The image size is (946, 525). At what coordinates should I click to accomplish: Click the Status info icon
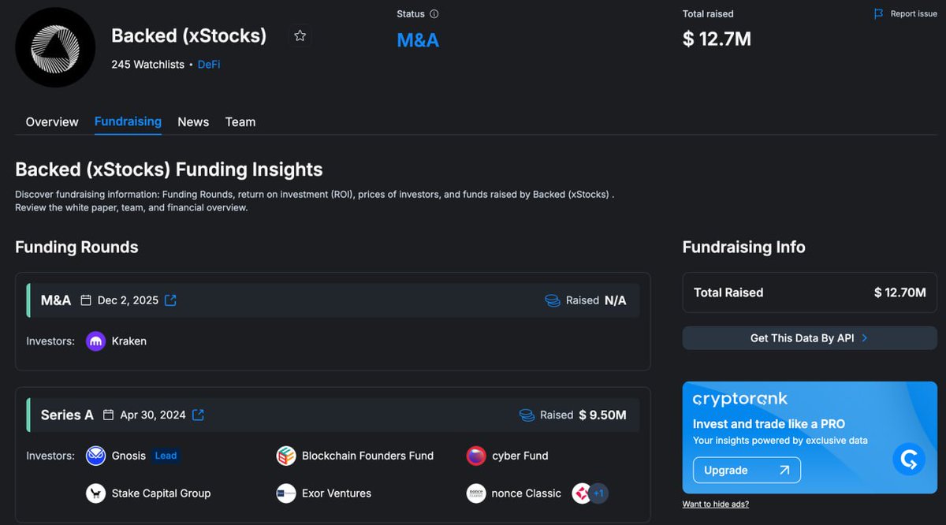click(x=434, y=14)
